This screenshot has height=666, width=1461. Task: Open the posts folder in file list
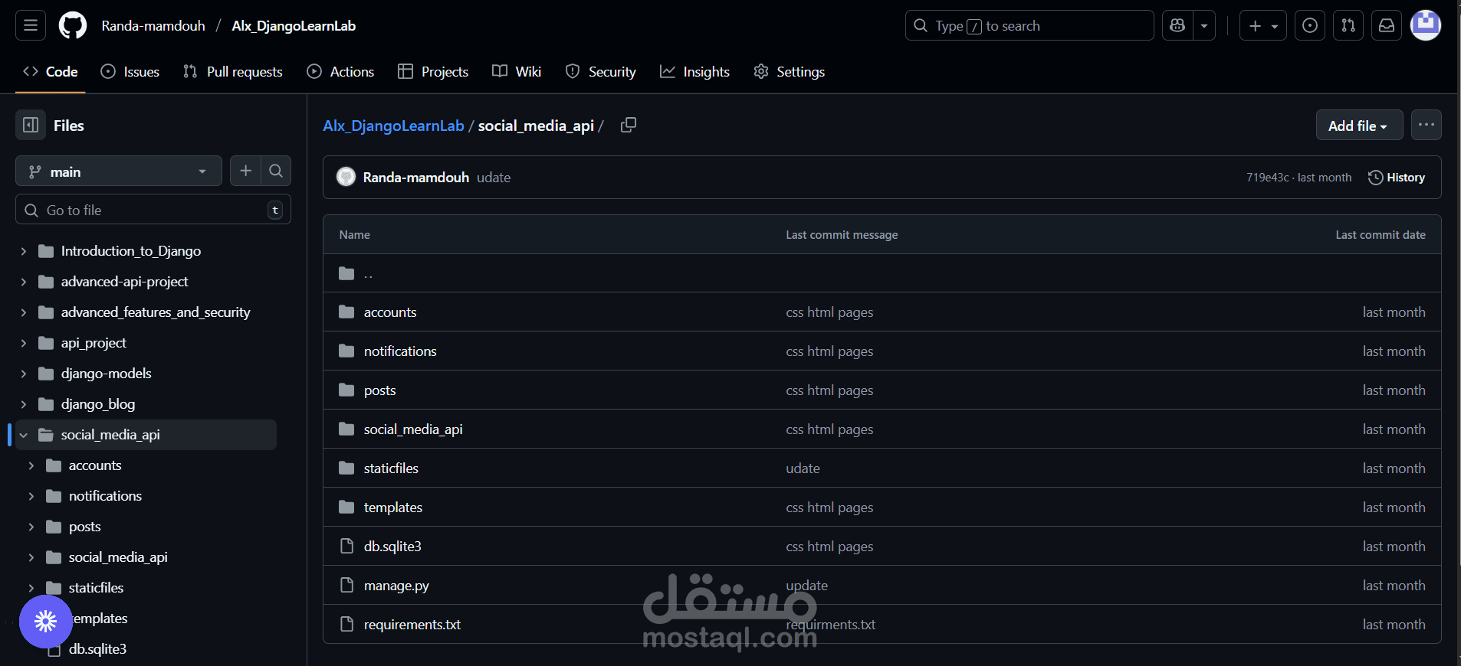point(380,390)
